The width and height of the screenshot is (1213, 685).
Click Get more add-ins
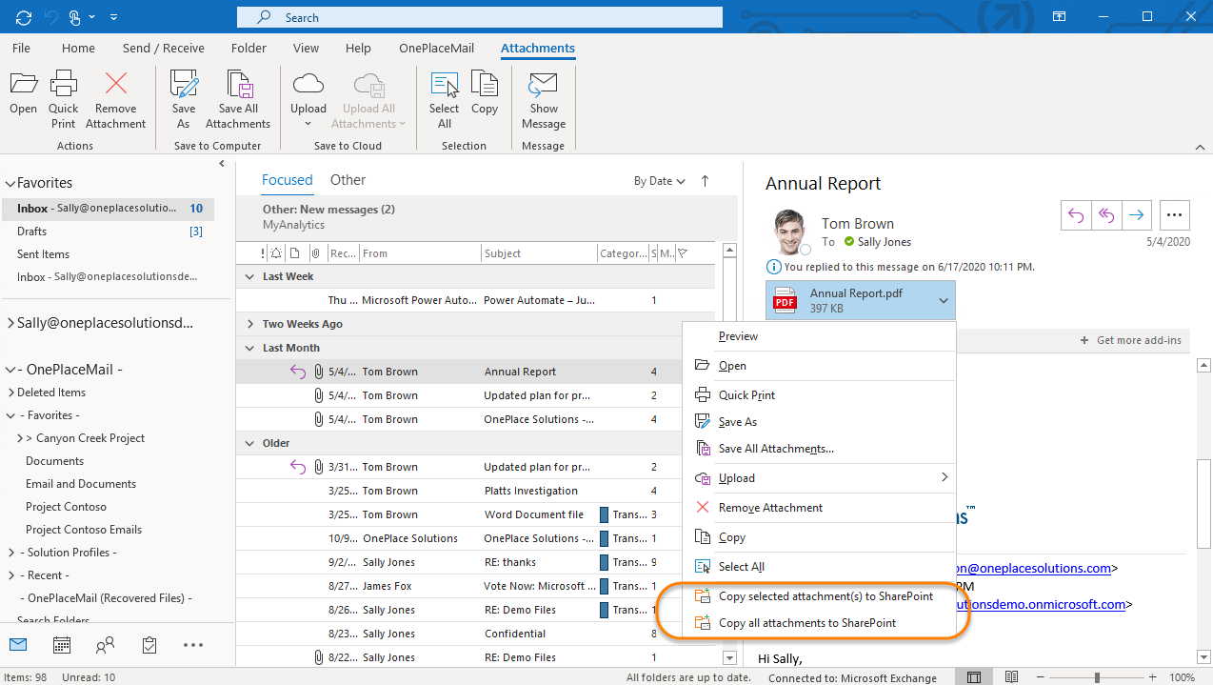tap(1131, 340)
